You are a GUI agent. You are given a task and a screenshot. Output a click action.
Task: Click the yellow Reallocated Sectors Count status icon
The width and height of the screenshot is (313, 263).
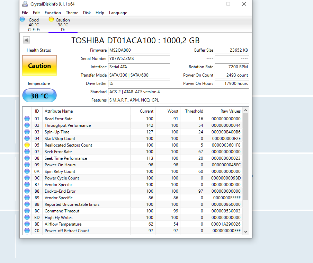27,145
